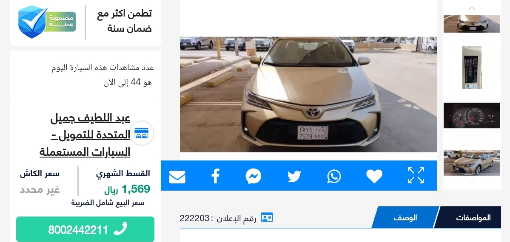Select the dashboard gauge thumbnail
Image resolution: width=510 pixels, height=242 pixels.
coord(472,115)
